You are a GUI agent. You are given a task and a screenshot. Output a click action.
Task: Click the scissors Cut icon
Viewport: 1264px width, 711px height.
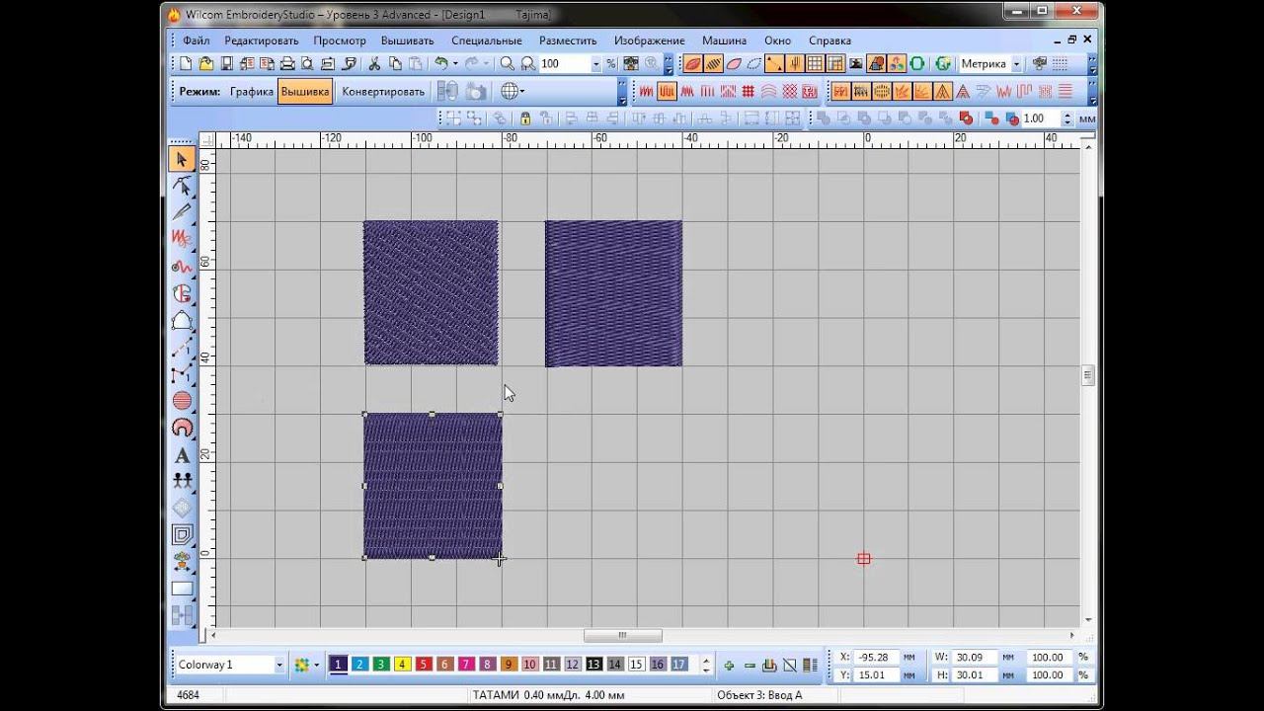pyautogui.click(x=374, y=64)
